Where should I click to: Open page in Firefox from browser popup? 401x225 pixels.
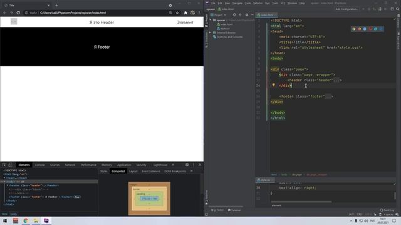click(359, 29)
